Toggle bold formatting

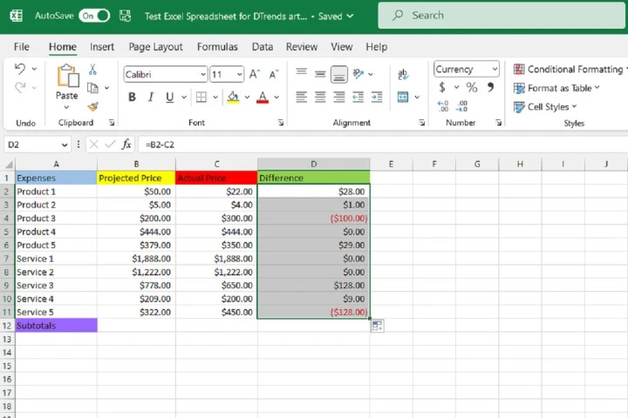[133, 98]
